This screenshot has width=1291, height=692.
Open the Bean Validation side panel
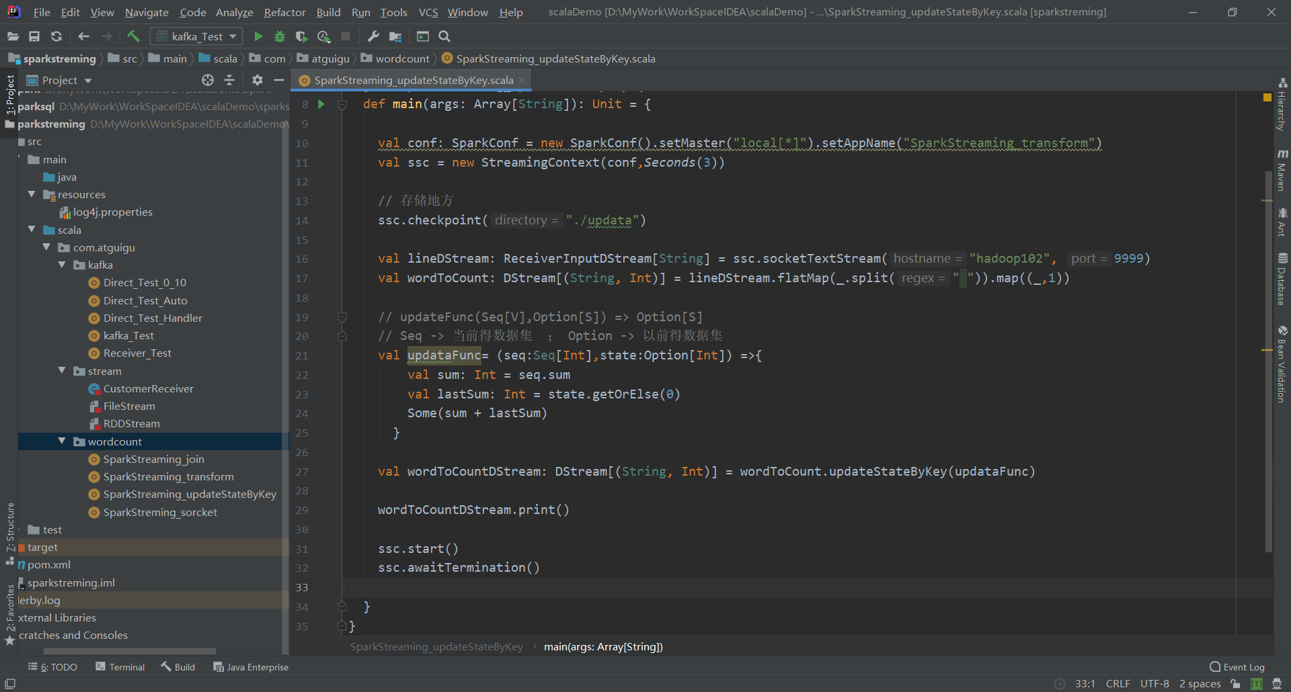pyautogui.click(x=1282, y=364)
